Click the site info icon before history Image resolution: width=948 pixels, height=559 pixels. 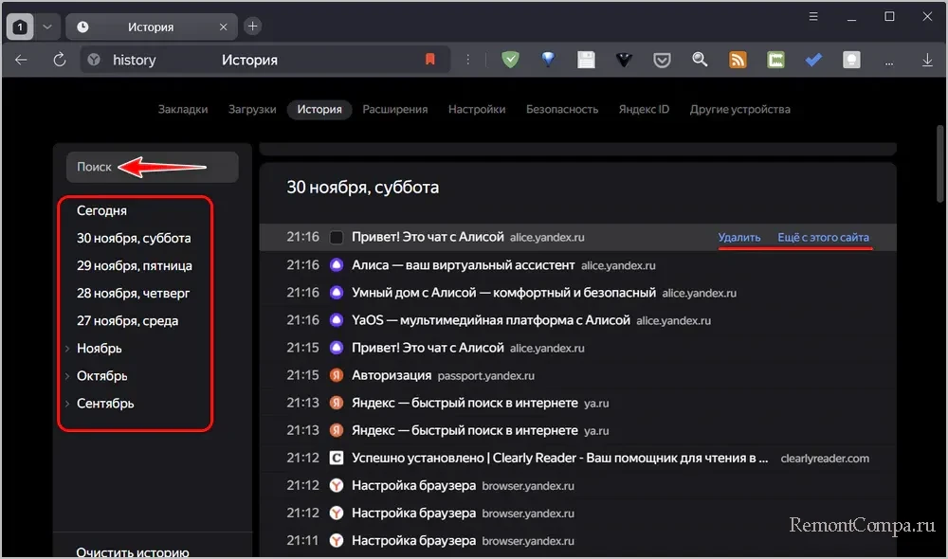coord(94,60)
